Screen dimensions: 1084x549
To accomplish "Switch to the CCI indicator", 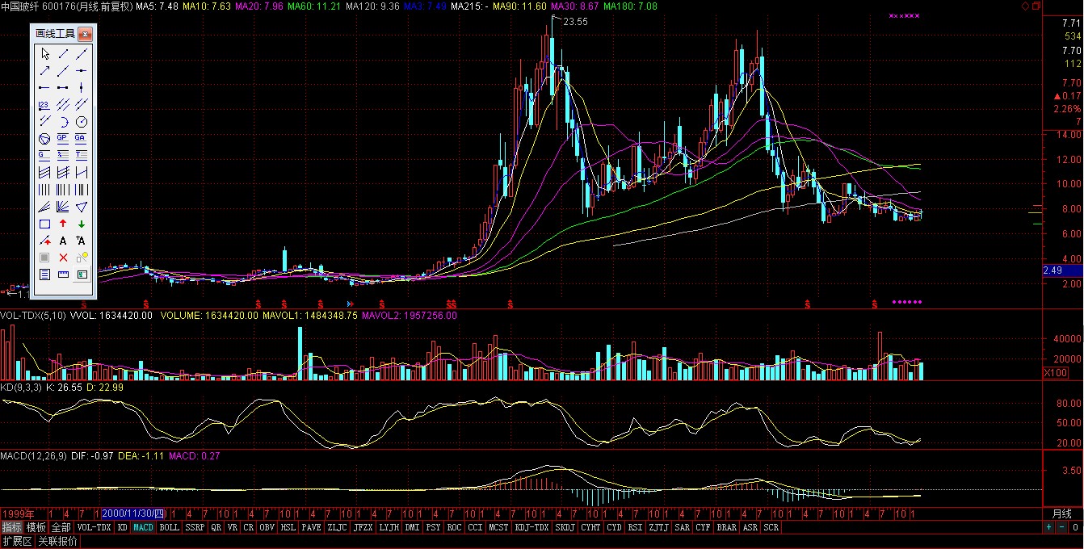I will [475, 527].
